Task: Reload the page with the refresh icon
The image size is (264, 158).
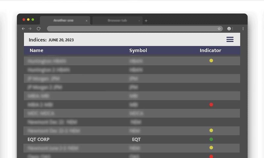Action: [39, 29]
